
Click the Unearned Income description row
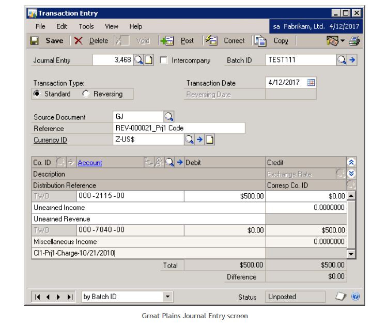pos(149,208)
